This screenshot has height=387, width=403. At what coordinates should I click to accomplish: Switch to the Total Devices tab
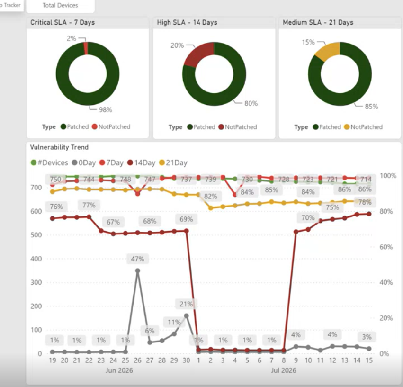point(60,5)
